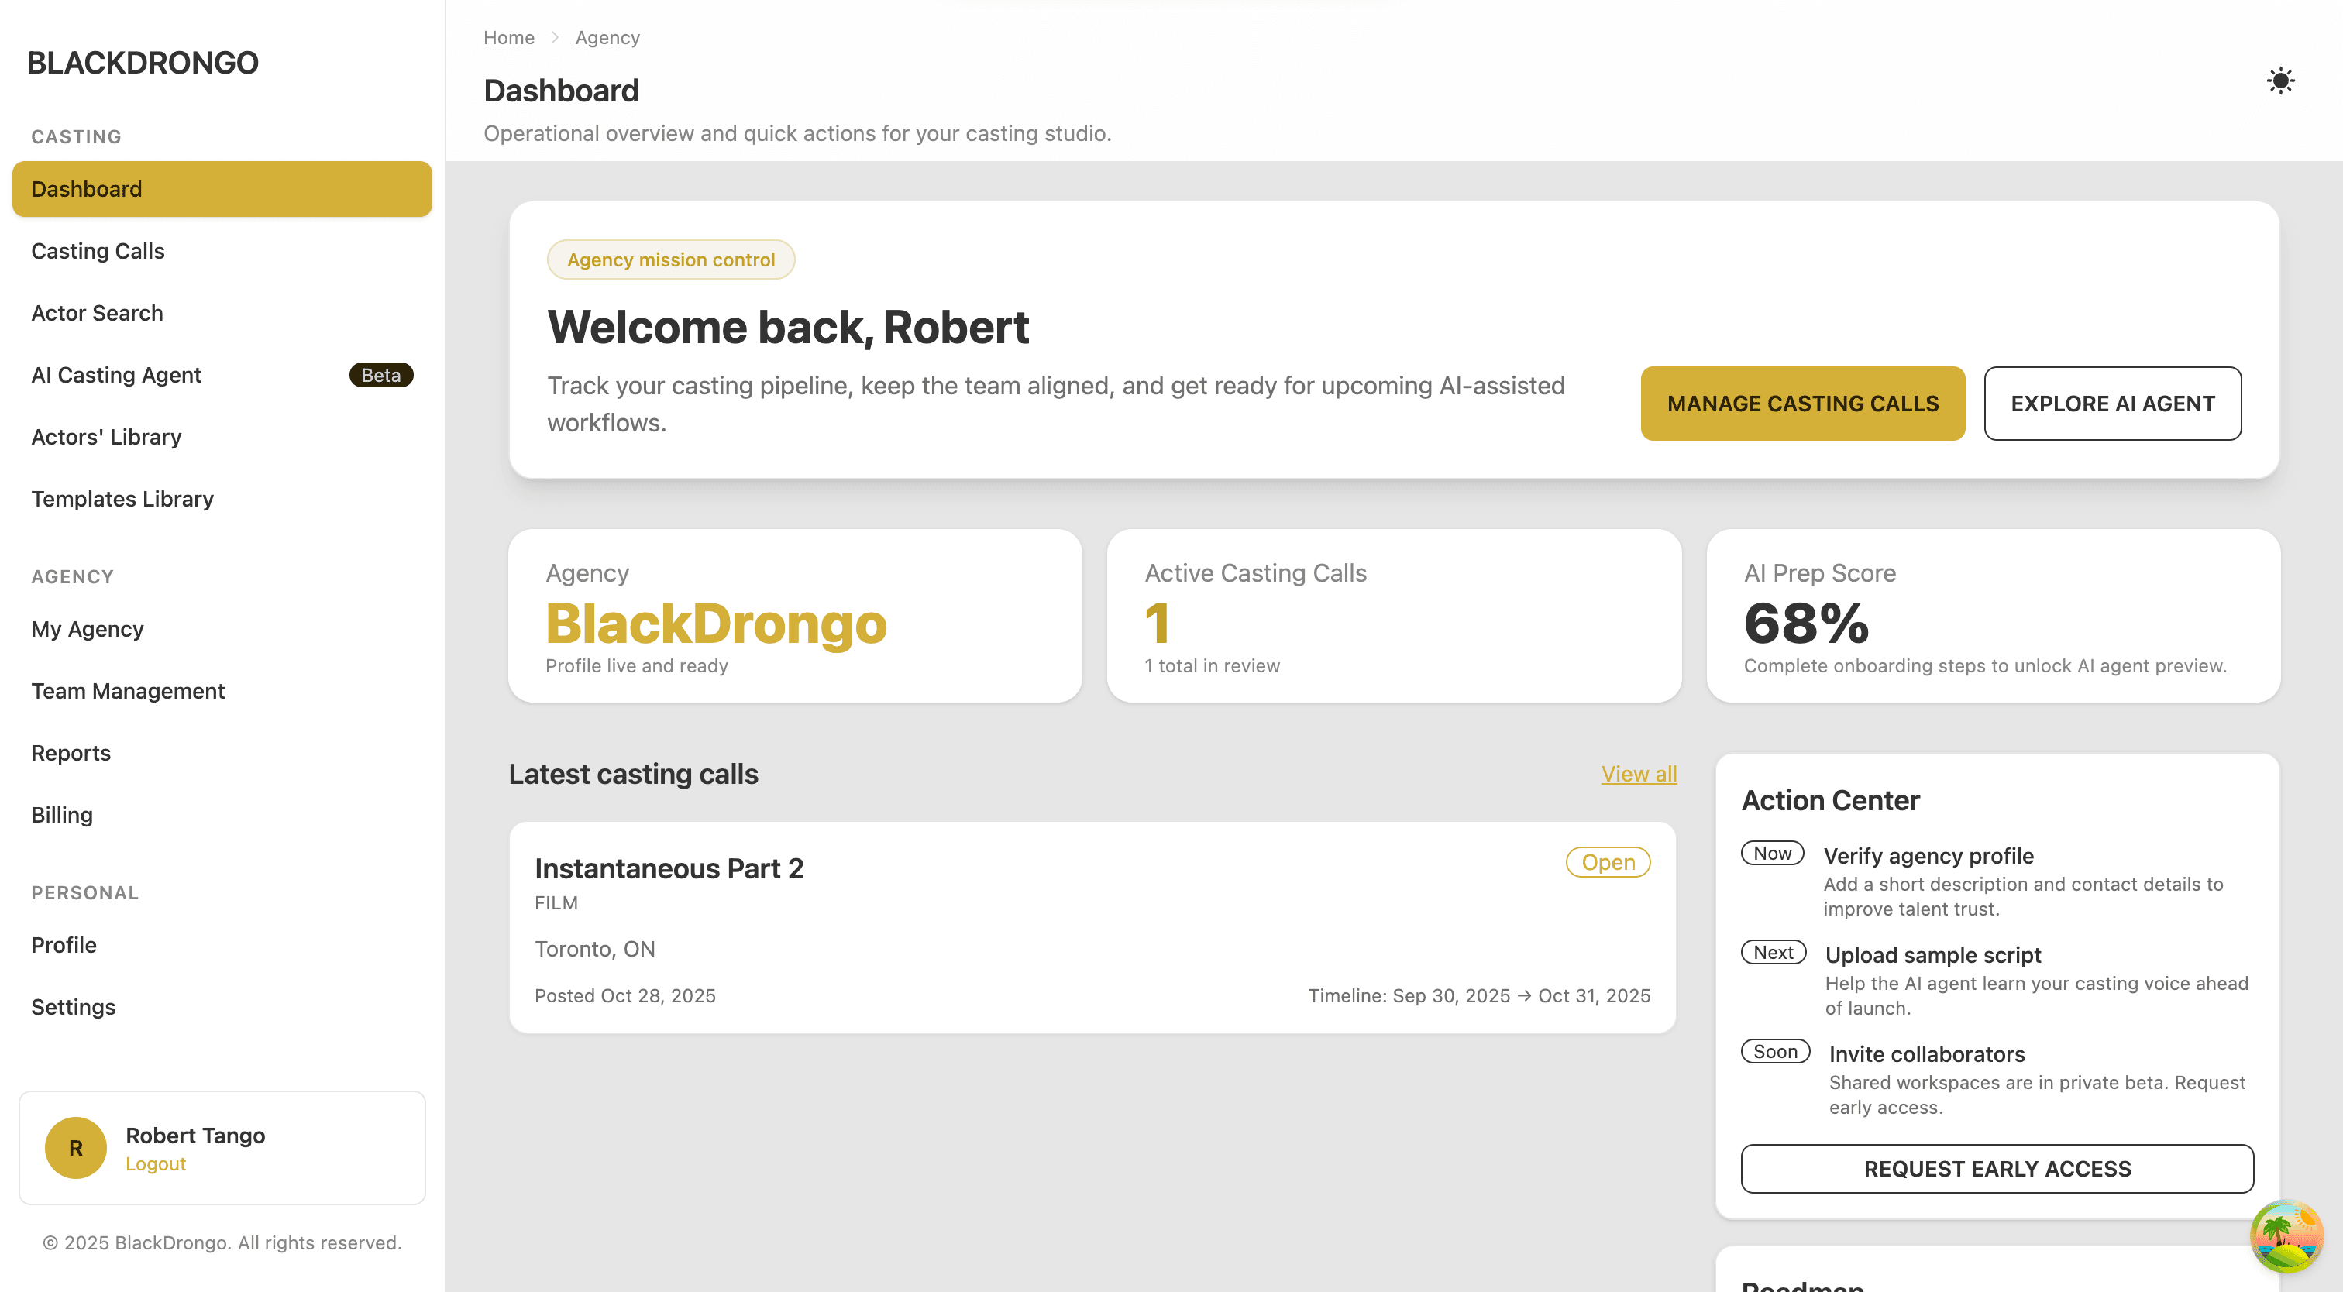The image size is (2343, 1292).
Task: Select the AI Casting Agent beta section
Action: (x=115, y=375)
